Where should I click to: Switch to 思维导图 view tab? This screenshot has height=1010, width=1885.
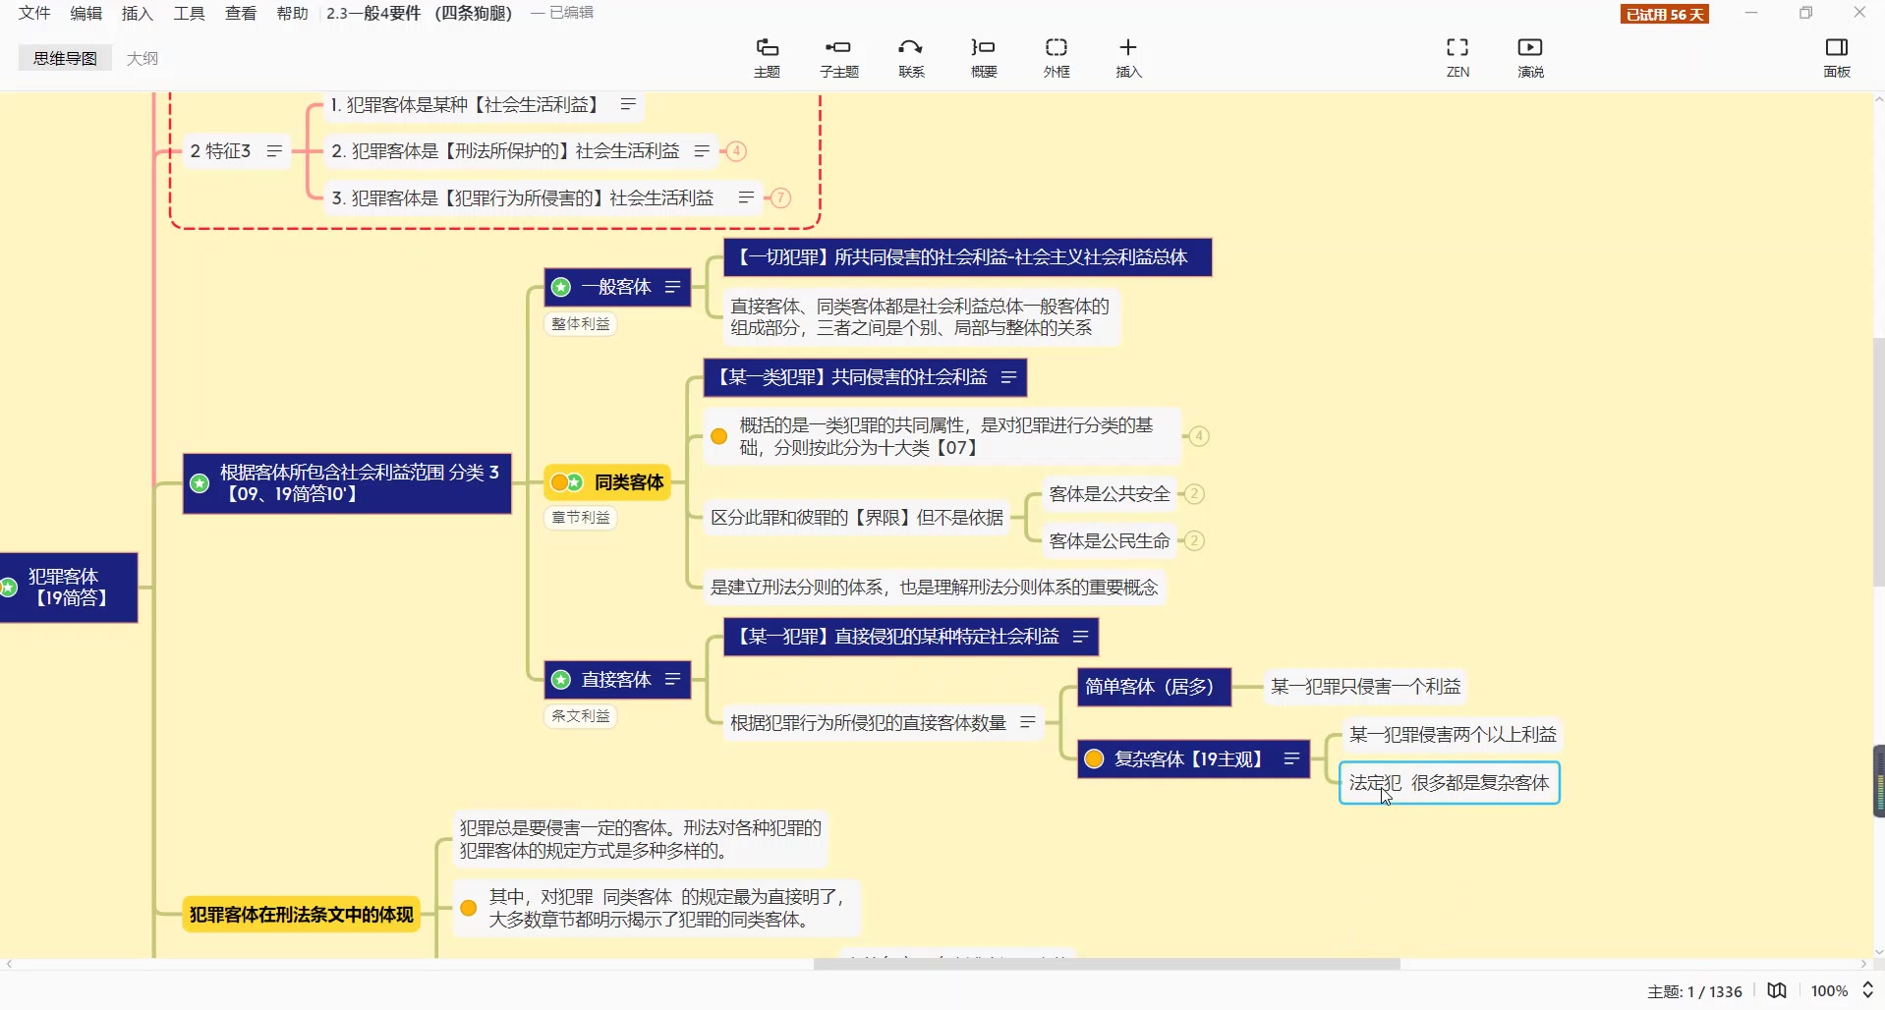65,58
